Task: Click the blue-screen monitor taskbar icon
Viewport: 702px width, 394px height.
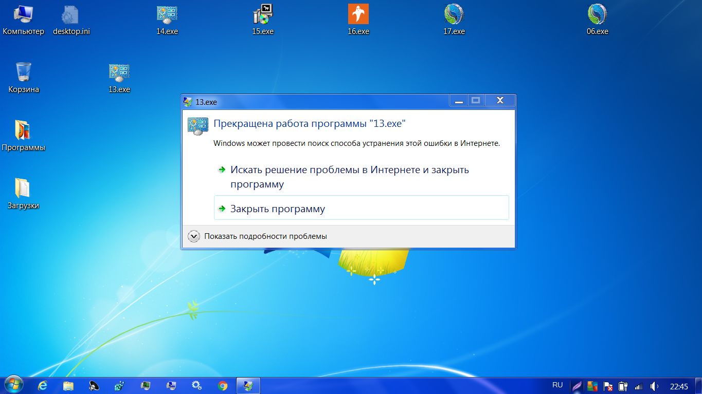Action: tap(171, 385)
